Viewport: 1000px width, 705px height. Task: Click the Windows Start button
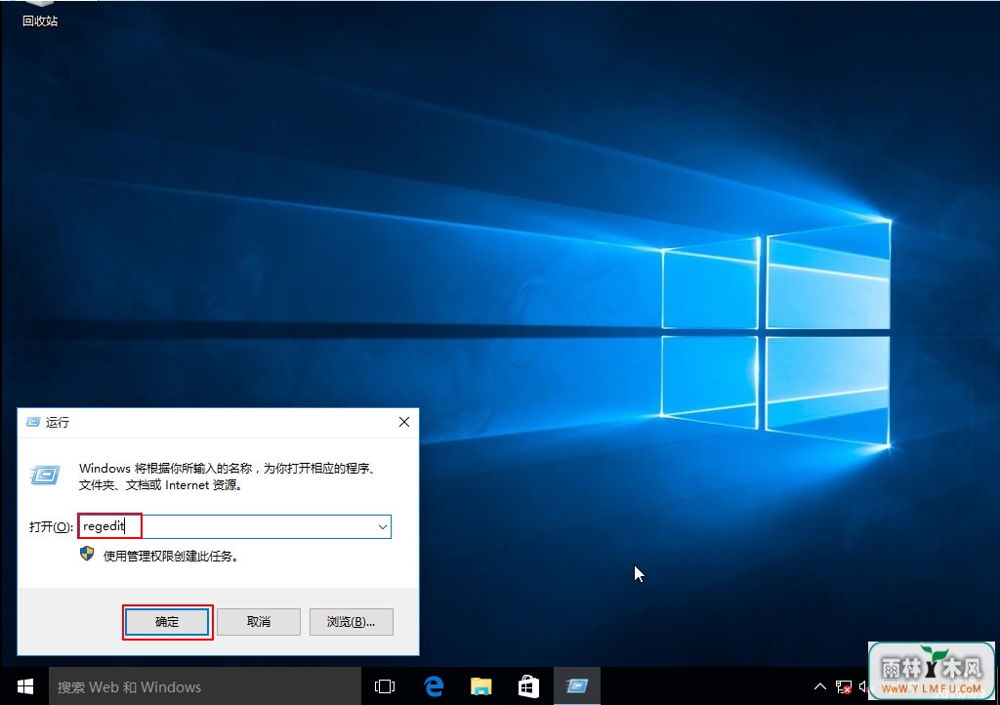point(24,686)
